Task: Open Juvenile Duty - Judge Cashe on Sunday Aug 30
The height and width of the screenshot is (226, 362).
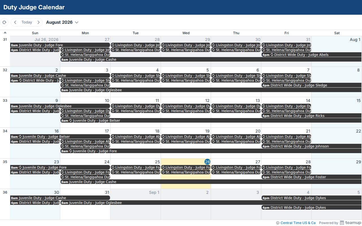Action: click(x=60, y=198)
